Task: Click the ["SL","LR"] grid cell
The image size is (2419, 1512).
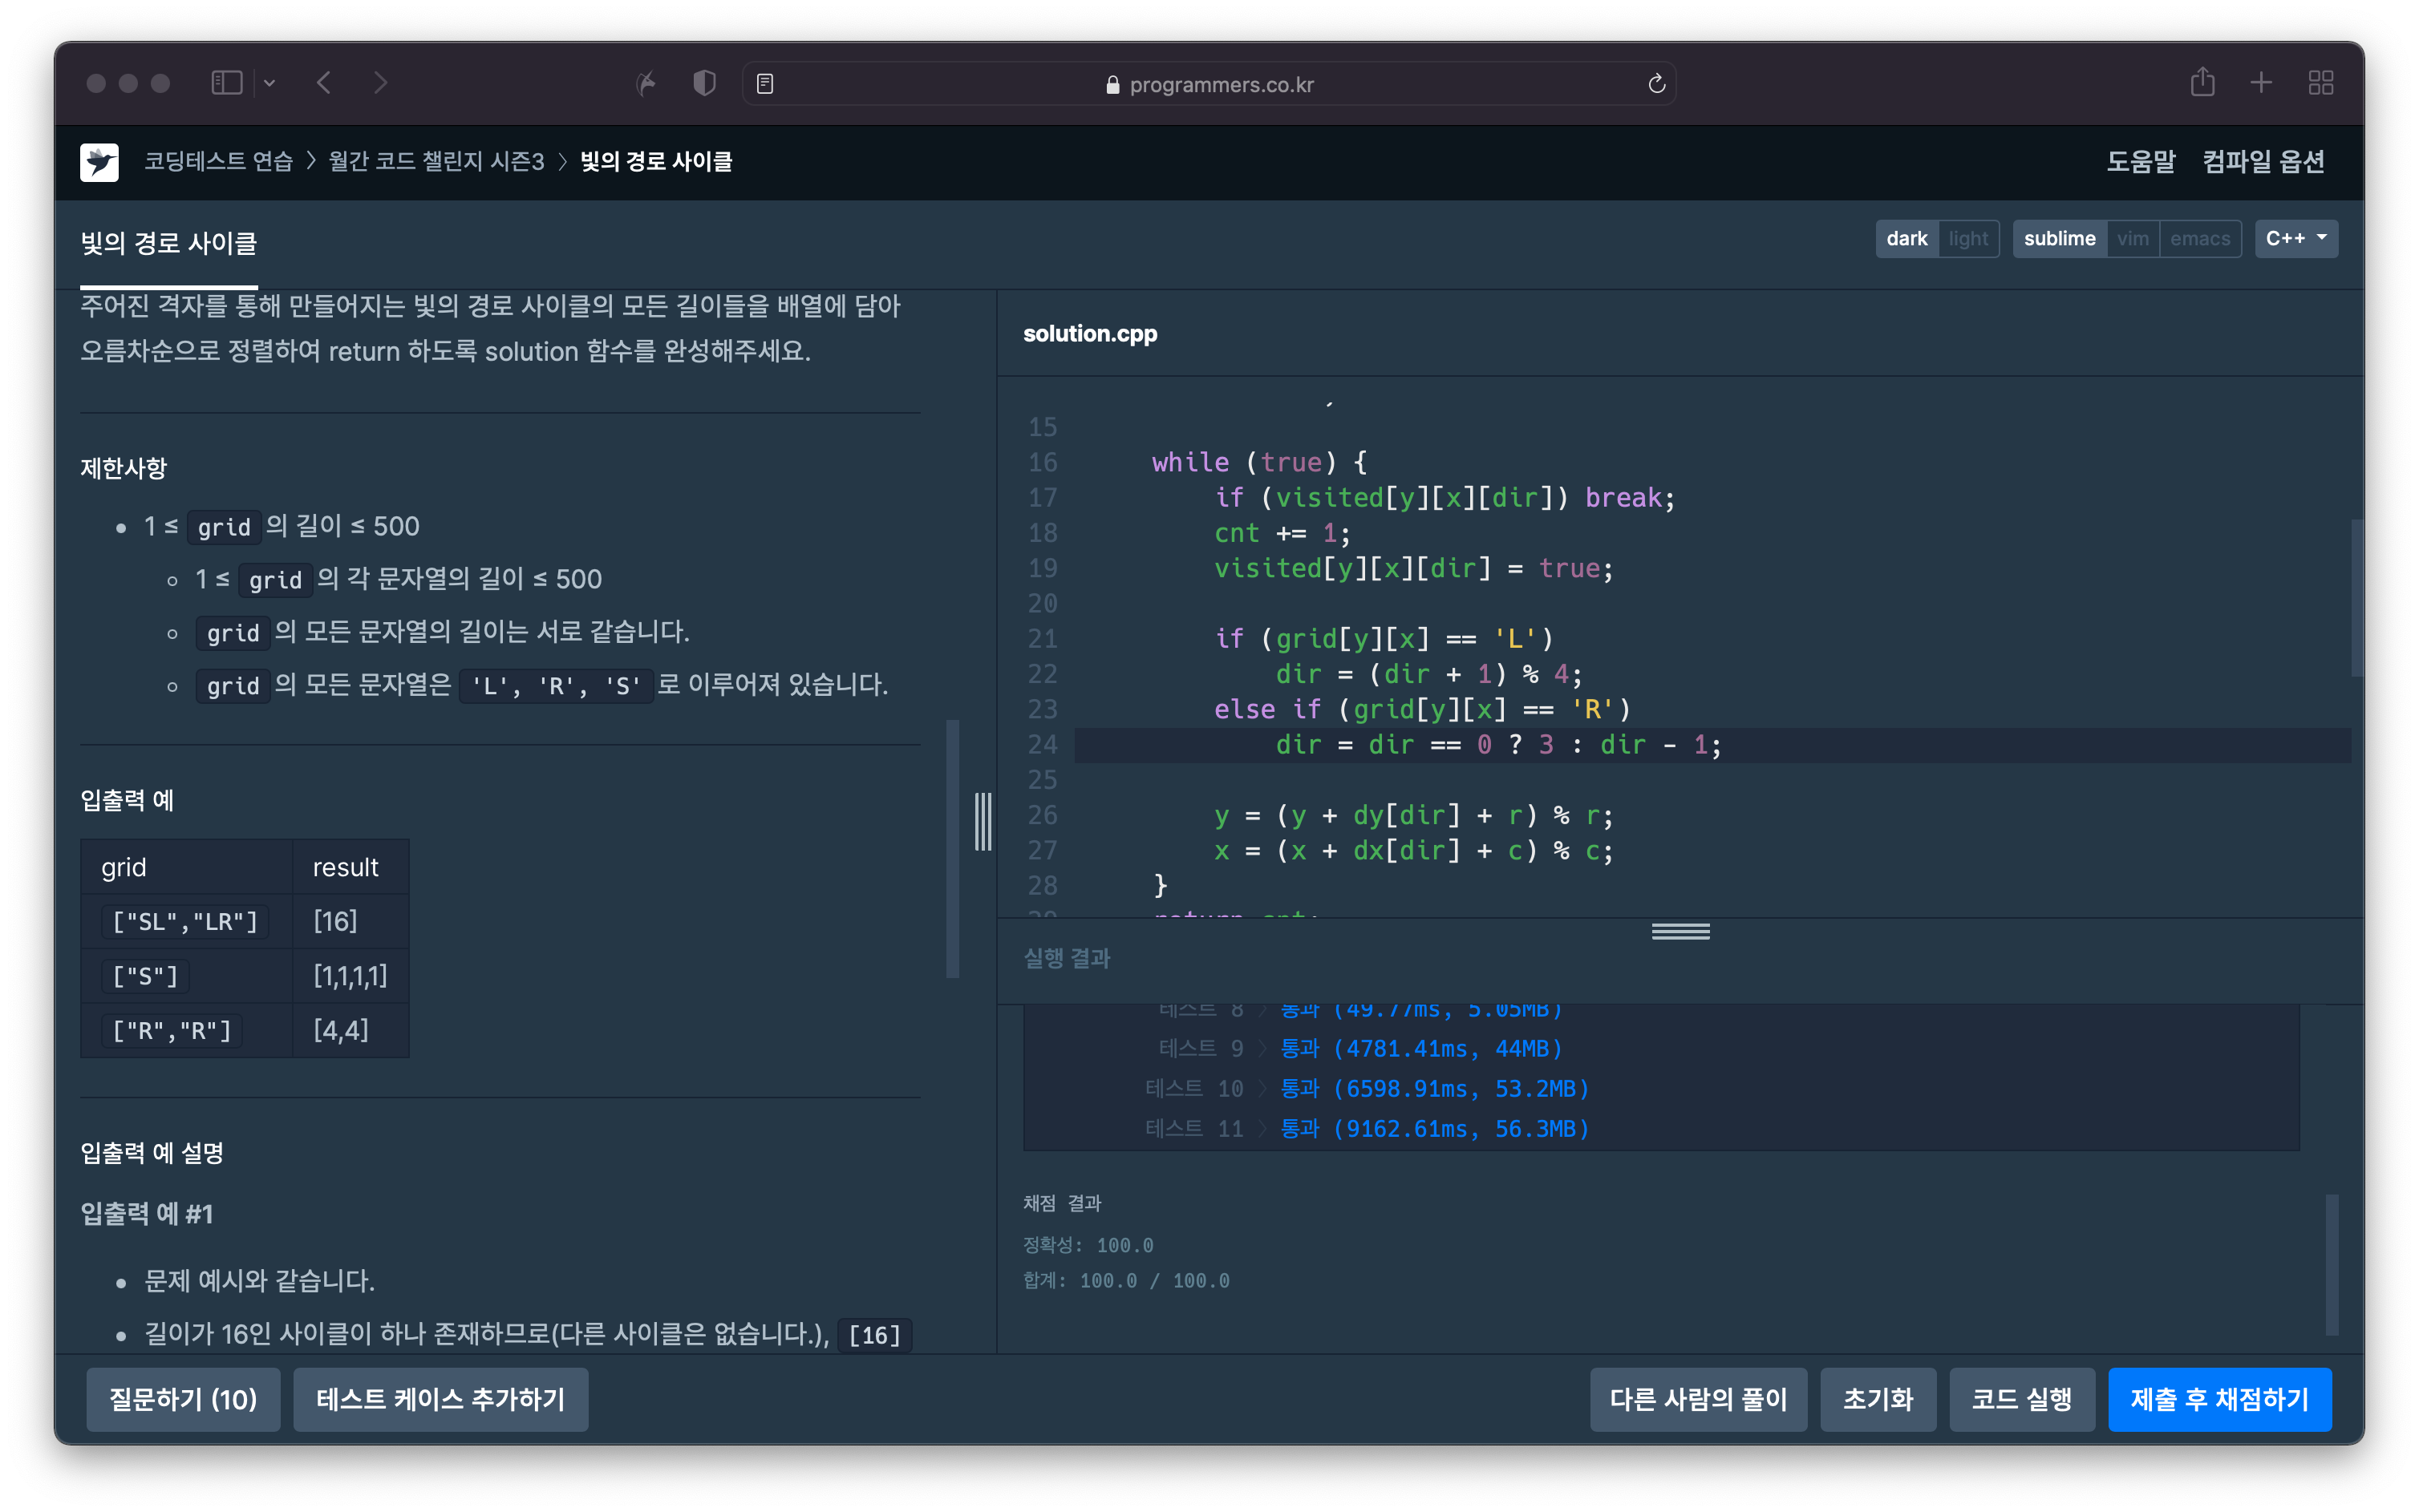Action: [185, 921]
